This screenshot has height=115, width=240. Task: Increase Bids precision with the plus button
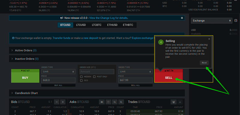[63, 102]
